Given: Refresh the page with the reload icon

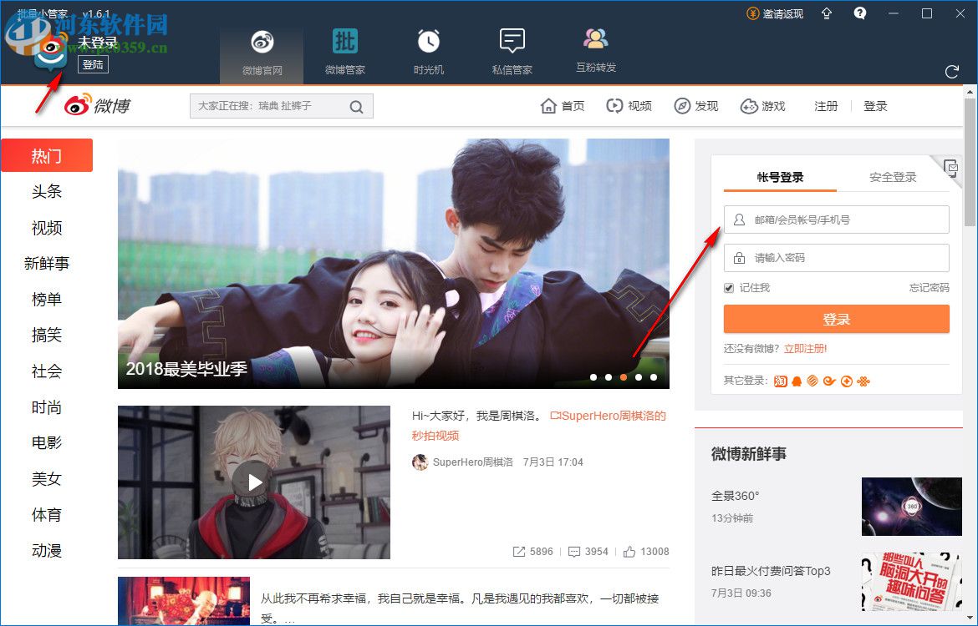Looking at the screenshot, I should point(952,72).
